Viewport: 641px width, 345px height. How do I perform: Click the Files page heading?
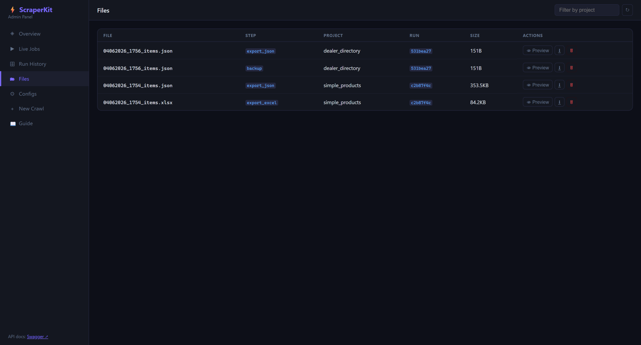tap(103, 11)
